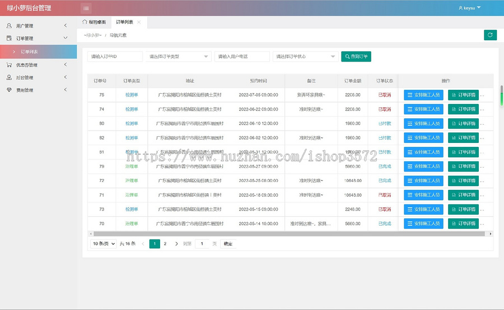Image resolution: width=504 pixels, height=310 pixels.
Task: Toggle the sidebar menu hamburger icon
Action: 86,8
